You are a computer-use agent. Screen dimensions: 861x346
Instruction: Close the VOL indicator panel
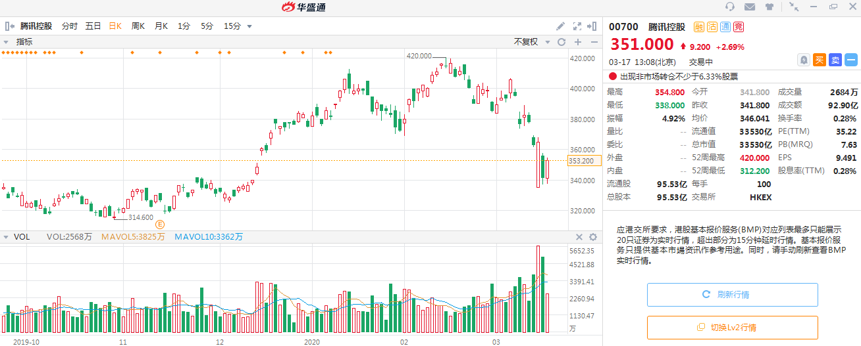pyautogui.click(x=579, y=237)
